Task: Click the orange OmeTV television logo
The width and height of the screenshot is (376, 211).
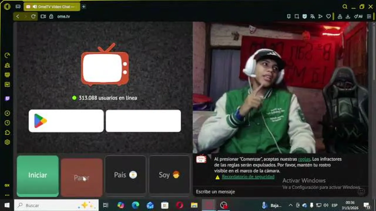Action: (x=105, y=65)
